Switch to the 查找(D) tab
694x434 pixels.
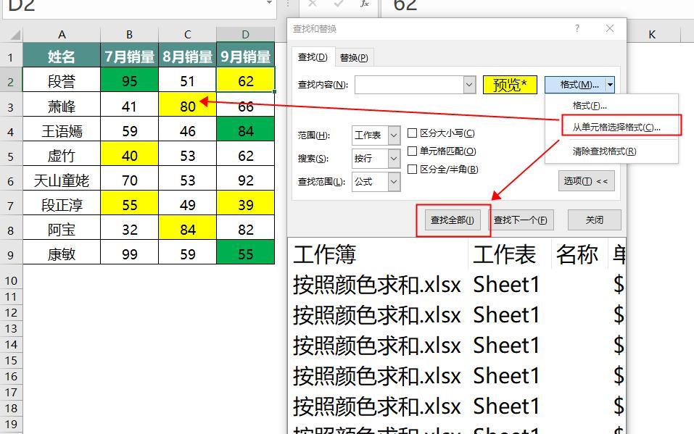click(313, 57)
